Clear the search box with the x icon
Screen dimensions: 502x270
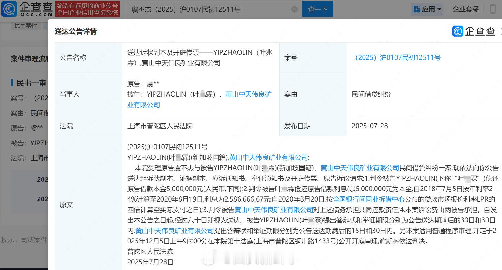coord(295,9)
